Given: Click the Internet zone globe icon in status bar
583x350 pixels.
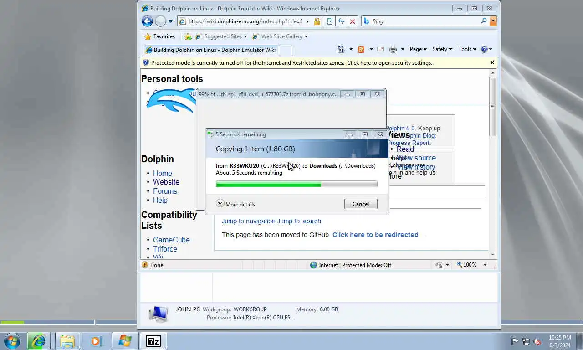Looking at the screenshot, I should click(x=313, y=265).
